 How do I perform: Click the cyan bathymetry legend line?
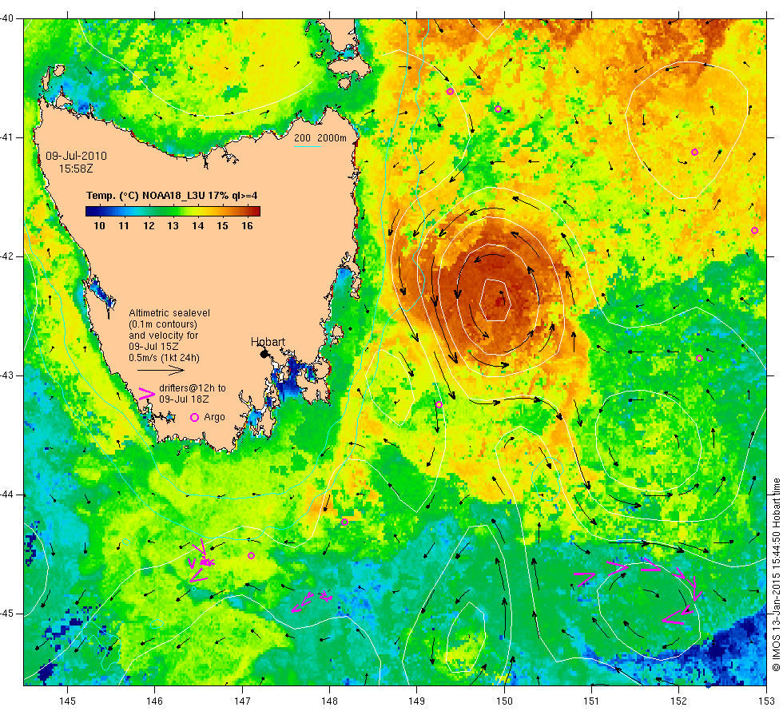tap(307, 146)
